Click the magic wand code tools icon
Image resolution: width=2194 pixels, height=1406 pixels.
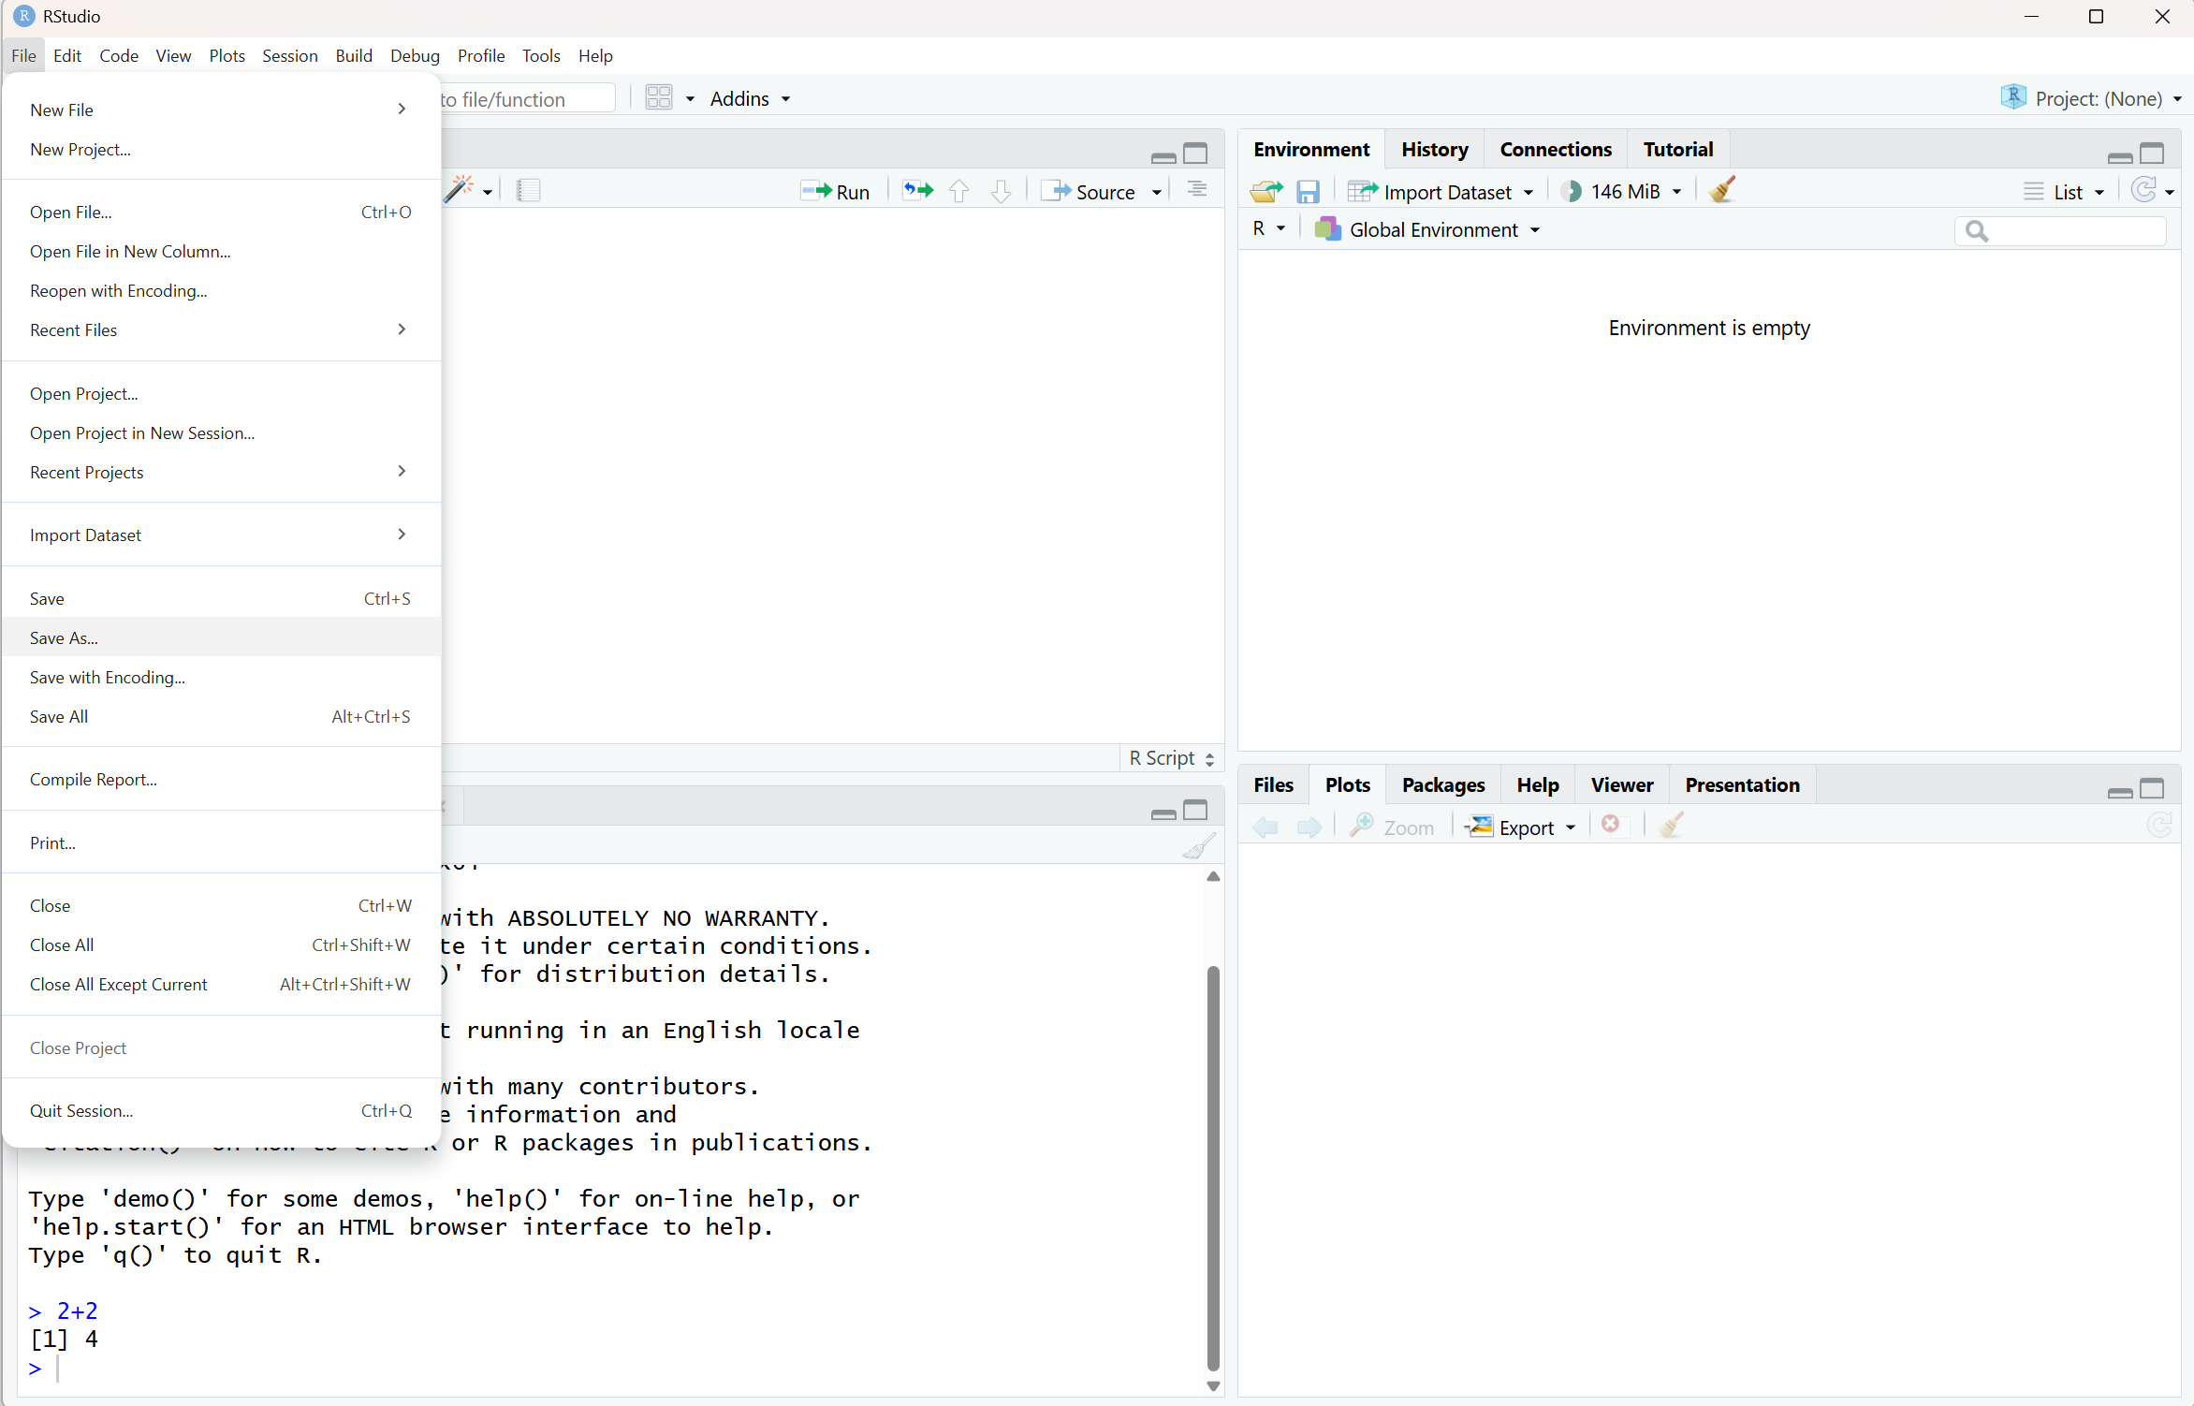click(x=459, y=190)
